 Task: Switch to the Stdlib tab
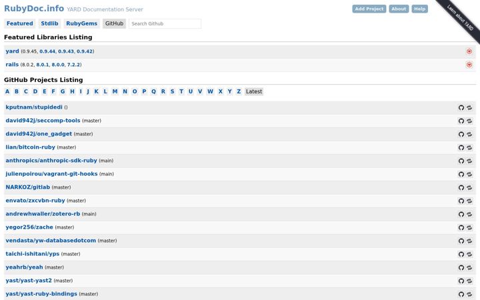[49, 23]
